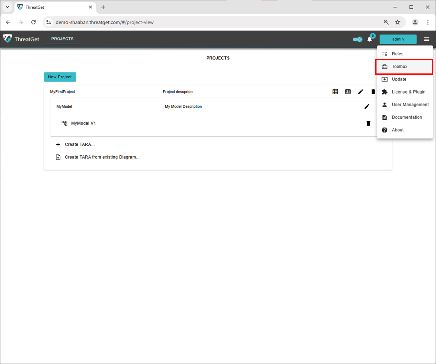Viewport: 436px width, 364px height.
Task: Click Create TARA from existing Diagram
Action: [102, 157]
